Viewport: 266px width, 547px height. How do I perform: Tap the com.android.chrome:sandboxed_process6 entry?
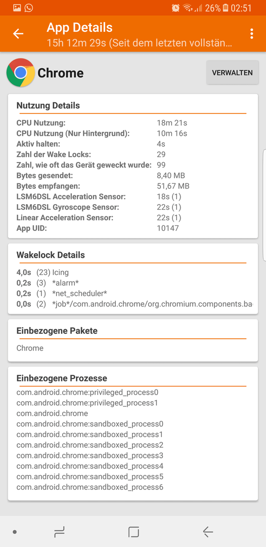coord(90,487)
